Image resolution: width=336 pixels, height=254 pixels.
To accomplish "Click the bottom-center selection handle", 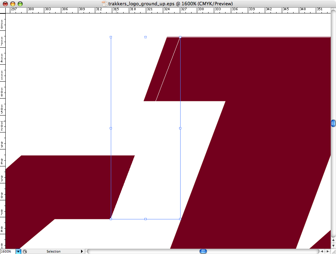I will 146,219.
